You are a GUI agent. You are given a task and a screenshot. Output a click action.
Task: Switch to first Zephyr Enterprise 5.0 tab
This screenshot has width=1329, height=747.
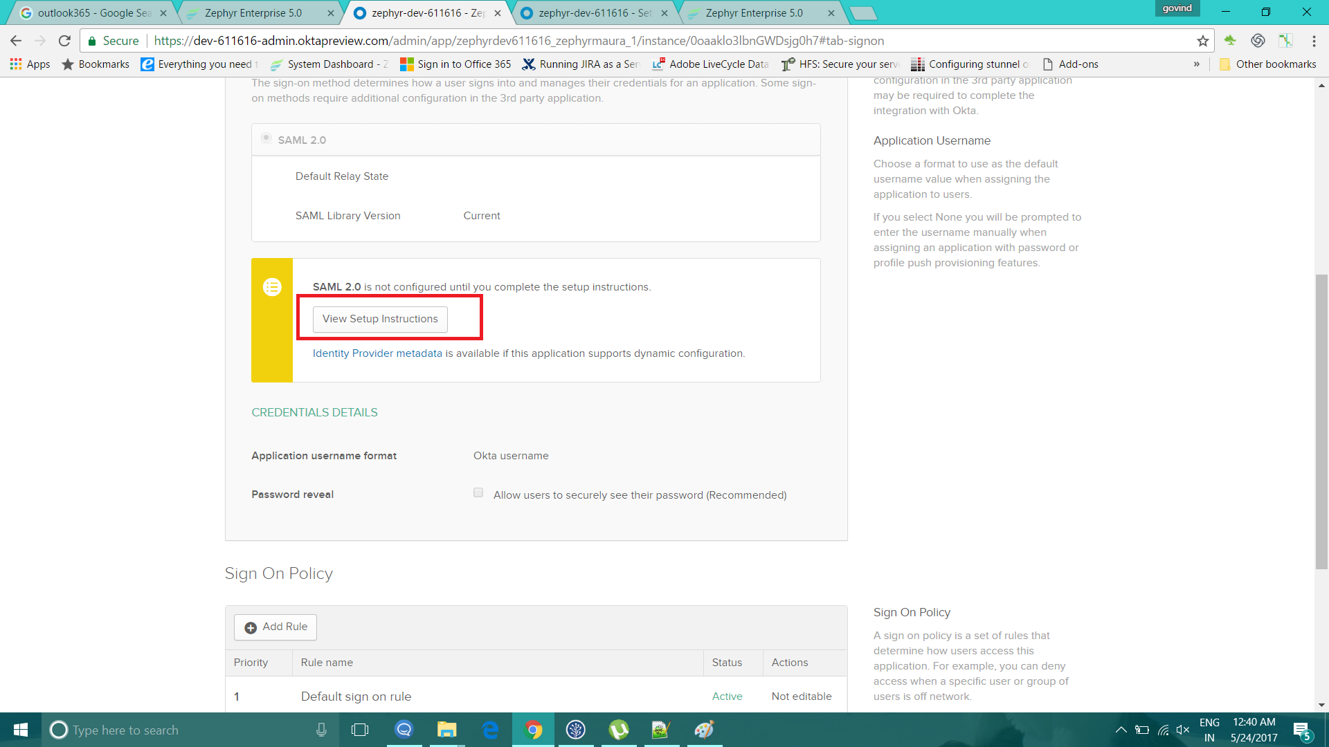point(253,12)
